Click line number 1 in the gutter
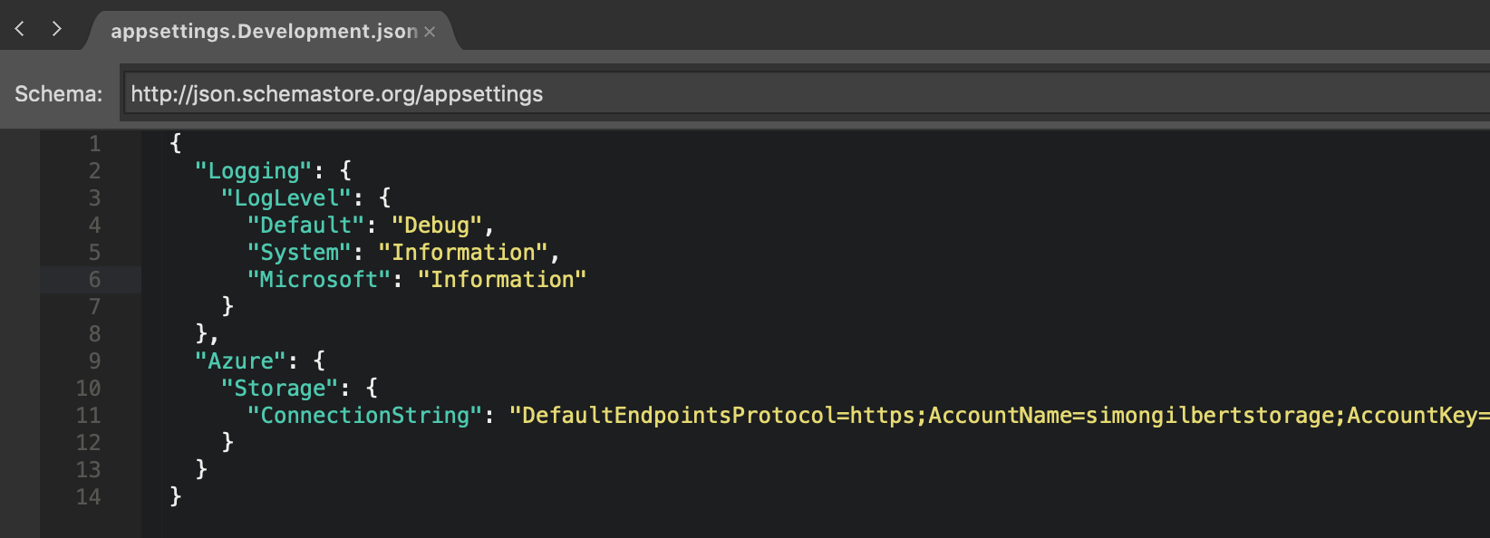 click(94, 144)
